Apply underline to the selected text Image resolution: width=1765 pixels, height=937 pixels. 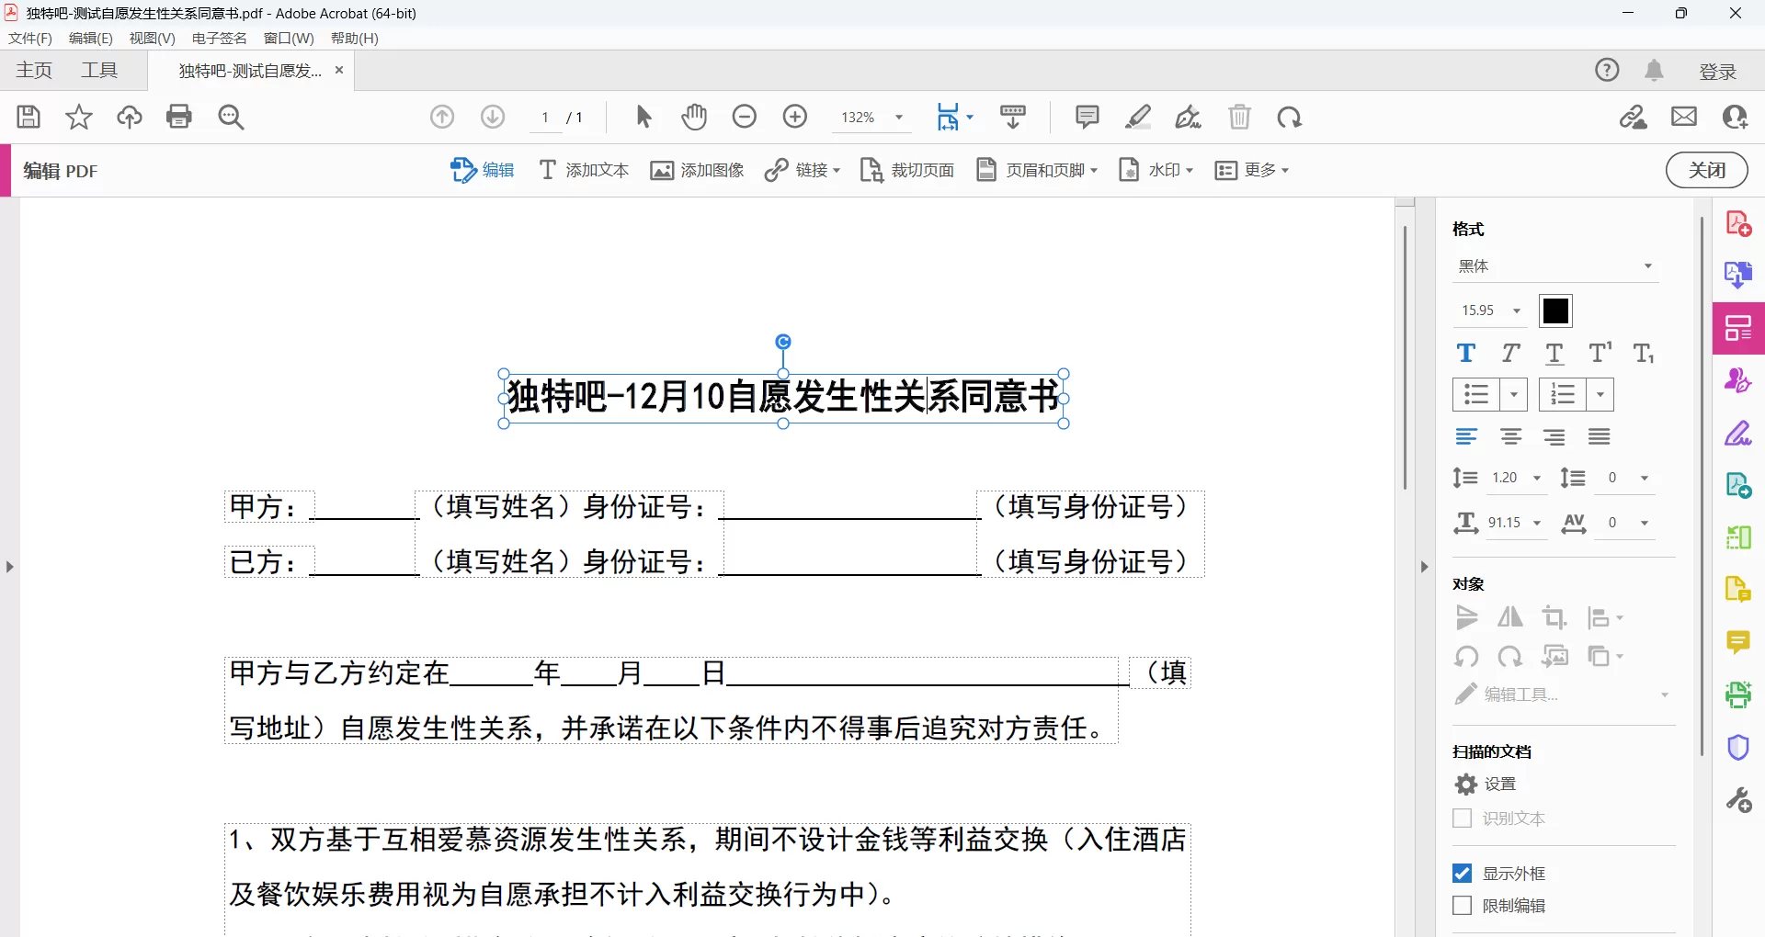pos(1554,354)
